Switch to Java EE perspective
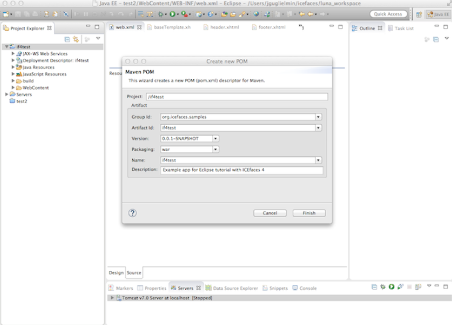Screen dimensions: 452x325 [437, 14]
